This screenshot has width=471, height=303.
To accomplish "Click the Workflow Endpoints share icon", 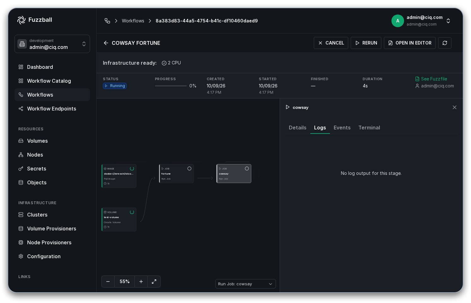I will pyautogui.click(x=21, y=109).
